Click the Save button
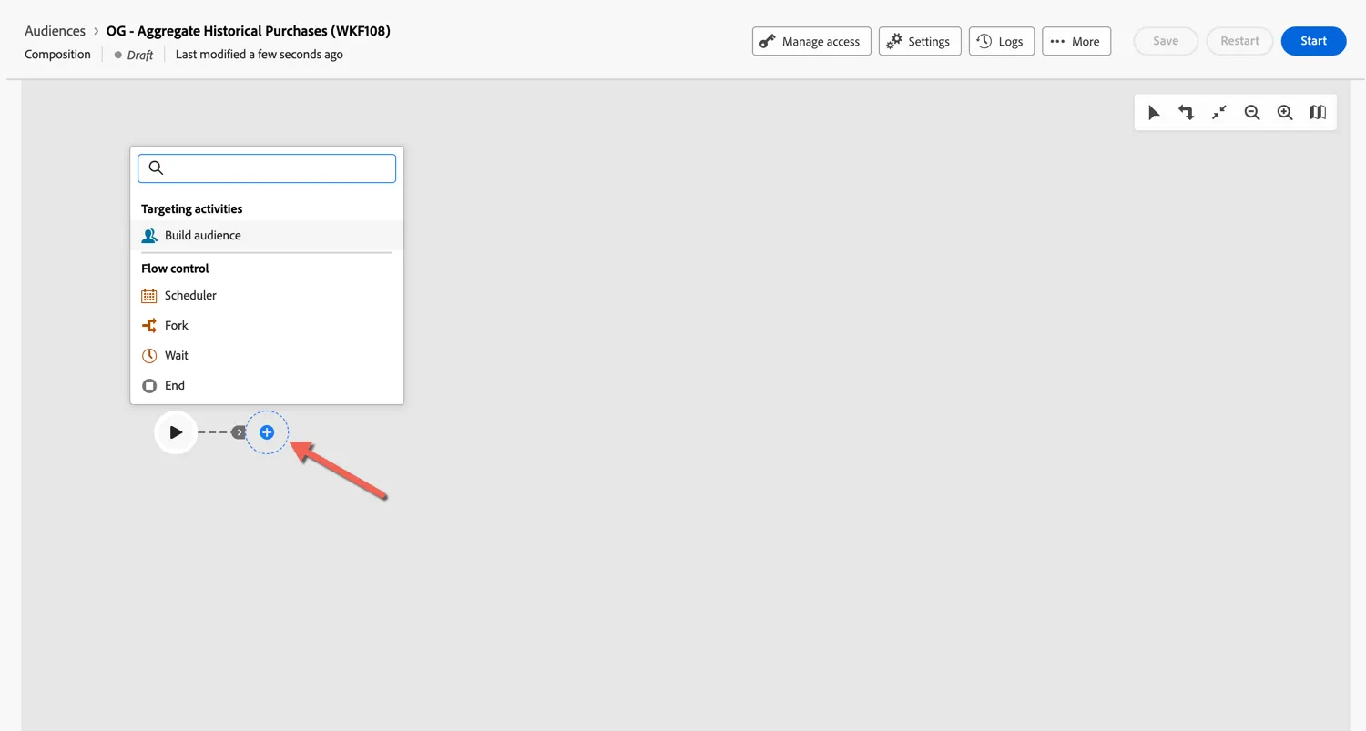The width and height of the screenshot is (1366, 731). [1166, 41]
